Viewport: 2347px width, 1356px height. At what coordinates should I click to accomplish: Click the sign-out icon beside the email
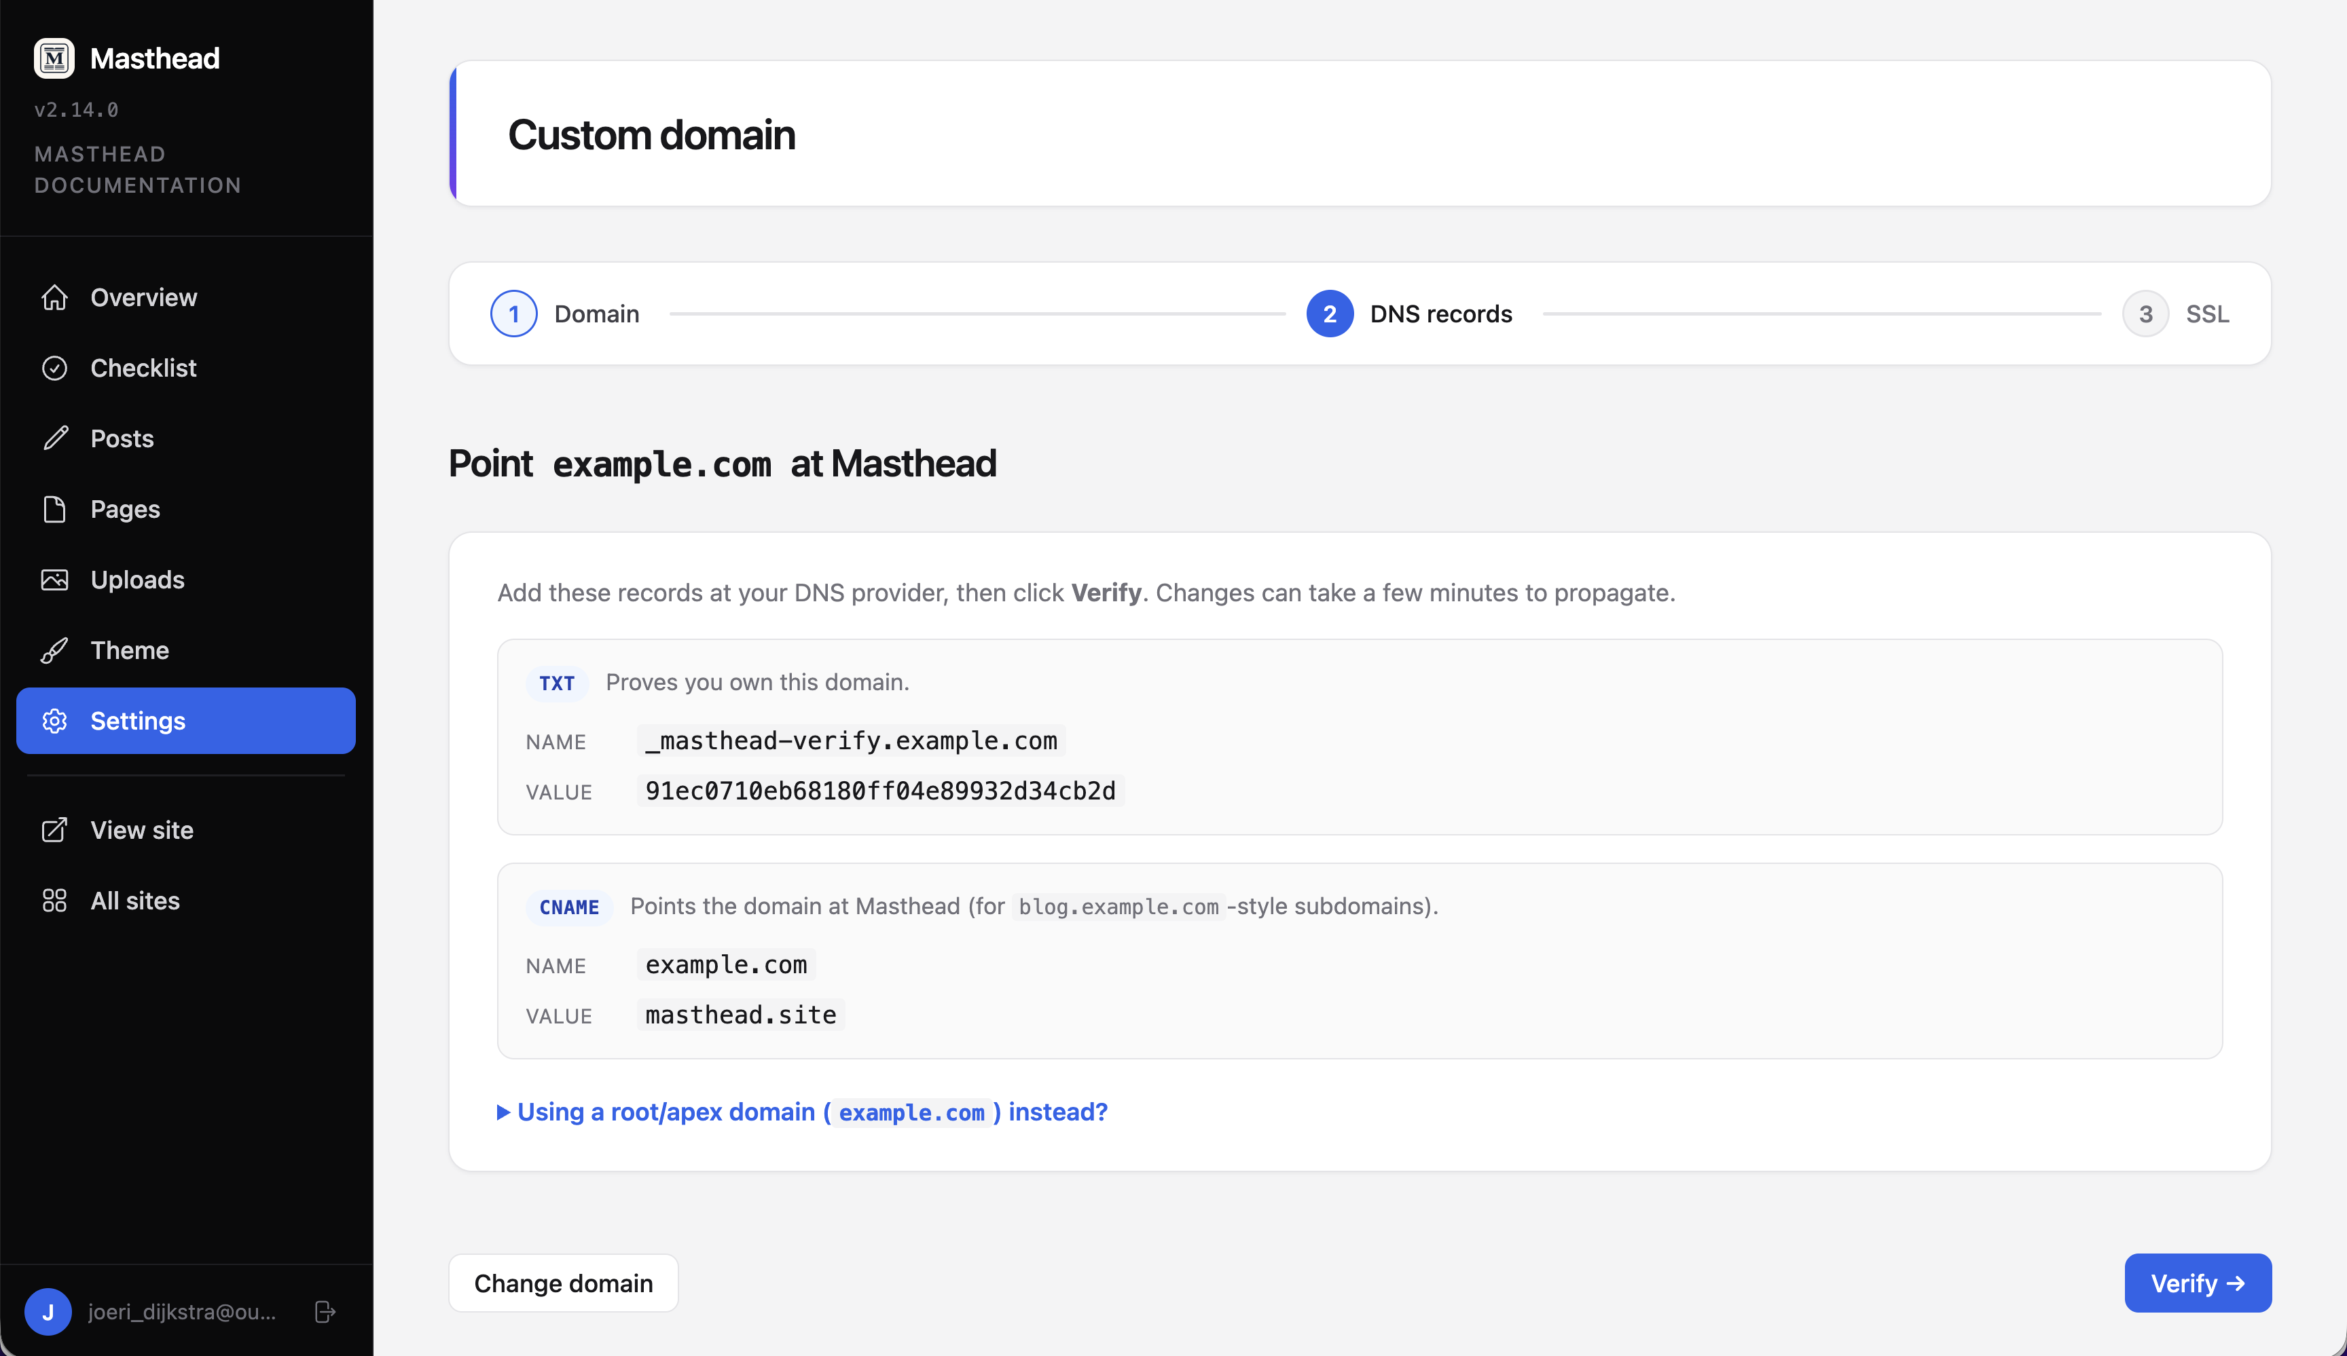pos(325,1313)
